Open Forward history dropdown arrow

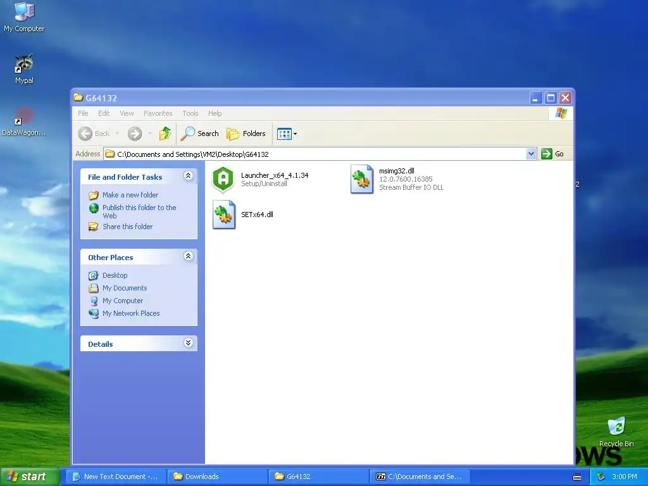click(x=149, y=134)
